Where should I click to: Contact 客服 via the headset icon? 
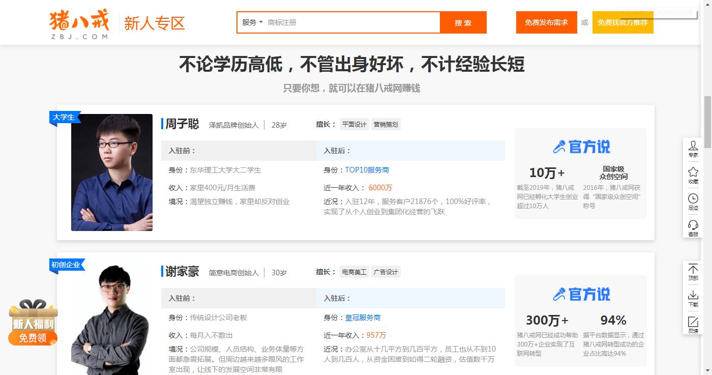click(x=693, y=227)
